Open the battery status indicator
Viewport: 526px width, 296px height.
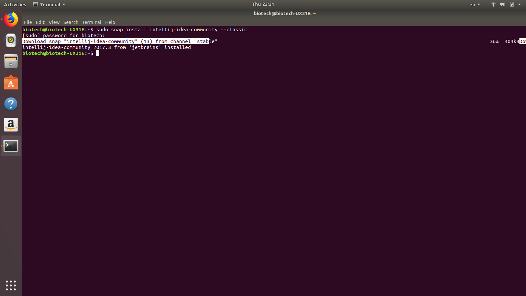(x=512, y=4)
